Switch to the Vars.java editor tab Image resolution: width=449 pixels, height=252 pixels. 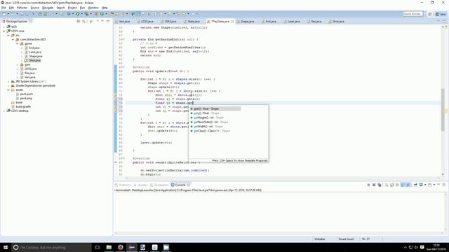click(124, 22)
